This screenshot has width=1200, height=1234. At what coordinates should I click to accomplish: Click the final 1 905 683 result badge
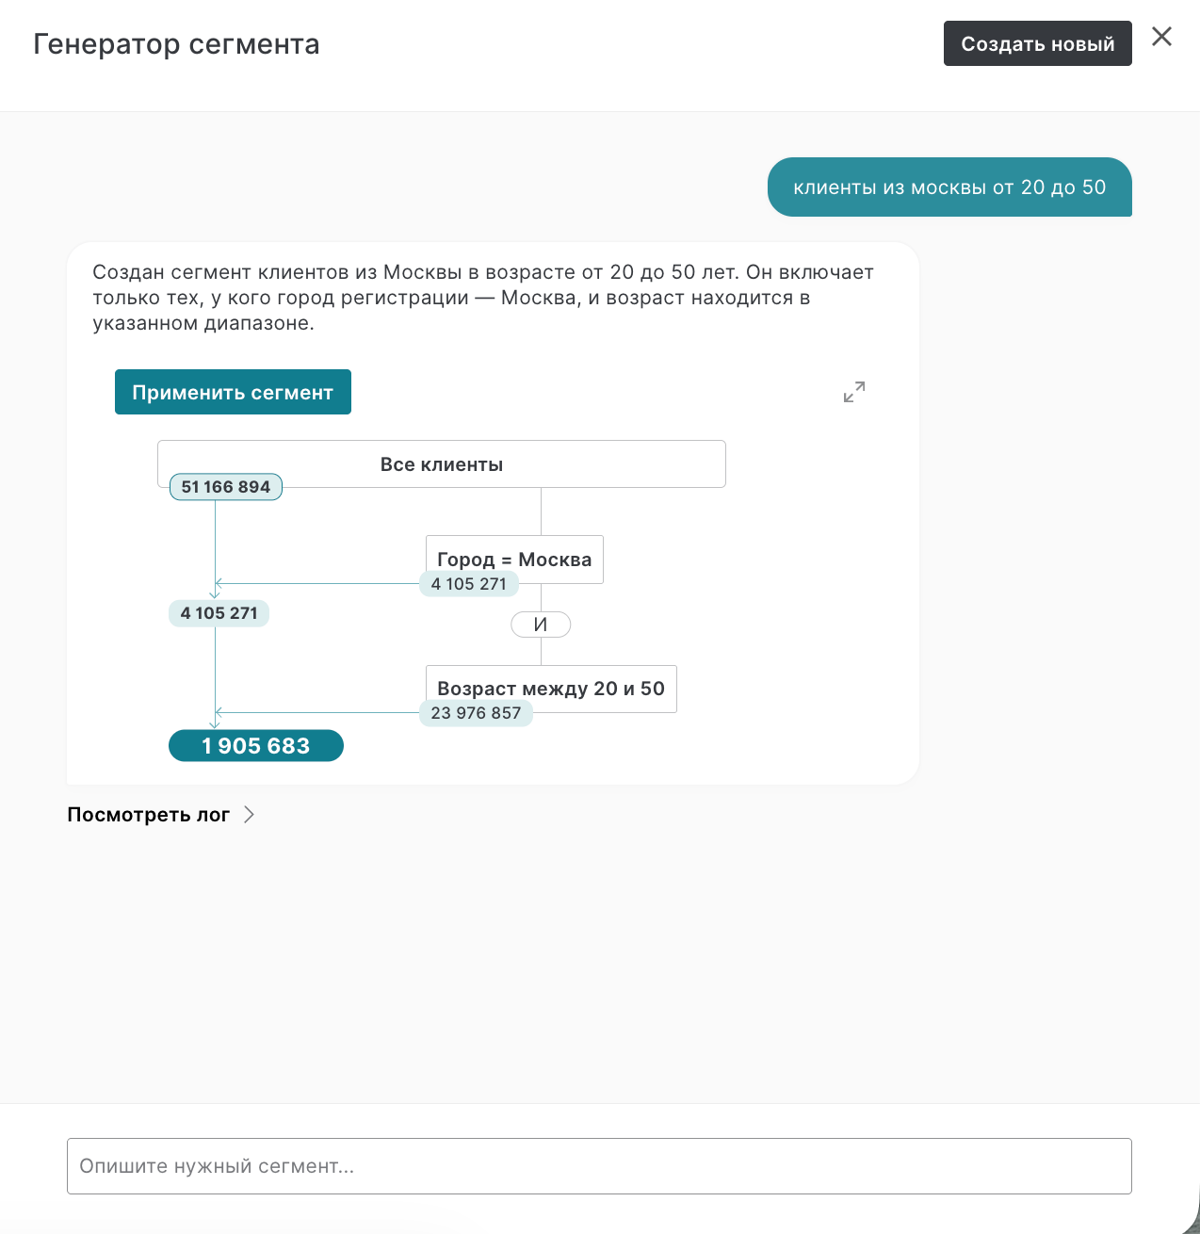click(256, 746)
